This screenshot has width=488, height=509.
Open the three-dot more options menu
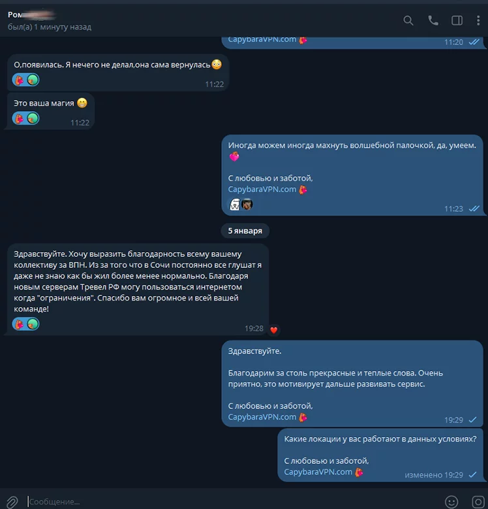[x=478, y=20]
